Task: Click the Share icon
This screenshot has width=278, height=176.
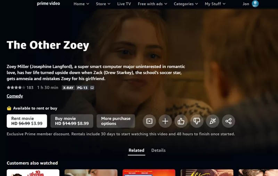Action: (228, 121)
